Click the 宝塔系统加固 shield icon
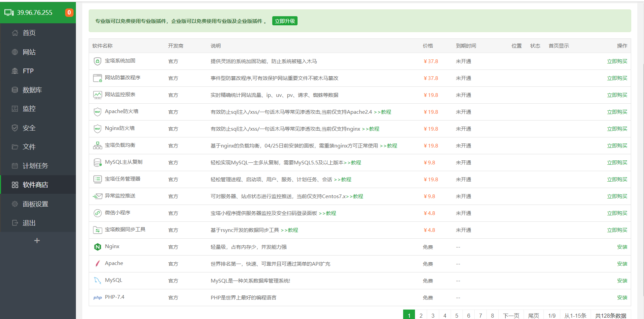Screen dimensions: 644x319 point(97,61)
